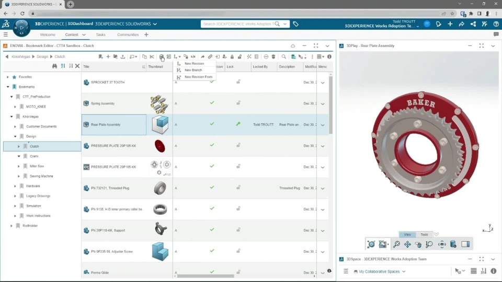Switch to the Communities tab
Image resolution: width=502 pixels, height=282 pixels.
(x=128, y=34)
